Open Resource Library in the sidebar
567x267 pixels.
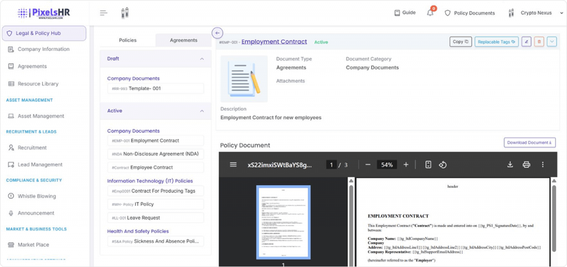38,84
